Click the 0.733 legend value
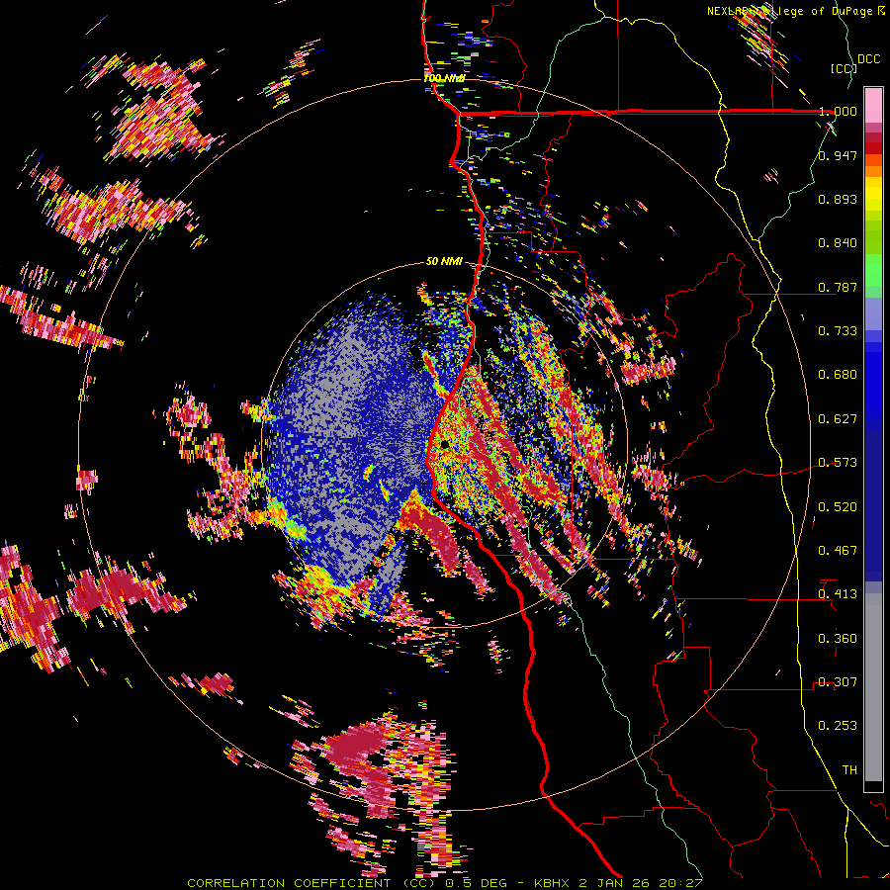Image resolution: width=890 pixels, height=890 pixels. click(x=838, y=330)
